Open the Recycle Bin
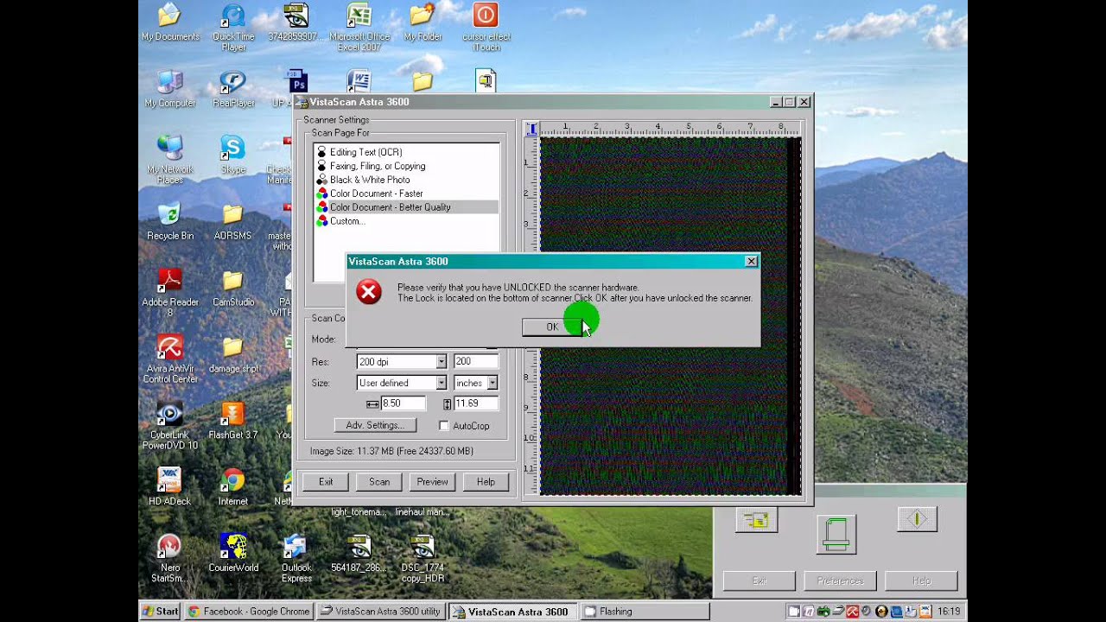This screenshot has width=1106, height=622. (170, 222)
